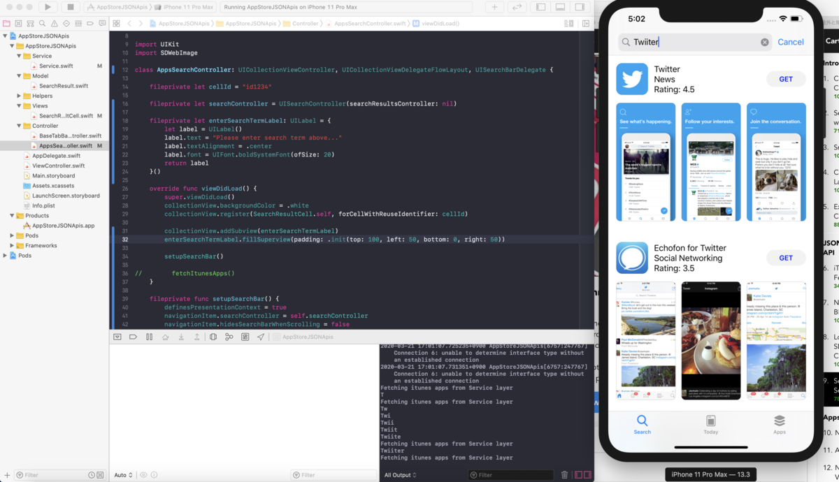
Task: Select the Project navigator folder icon
Action: [6, 23]
